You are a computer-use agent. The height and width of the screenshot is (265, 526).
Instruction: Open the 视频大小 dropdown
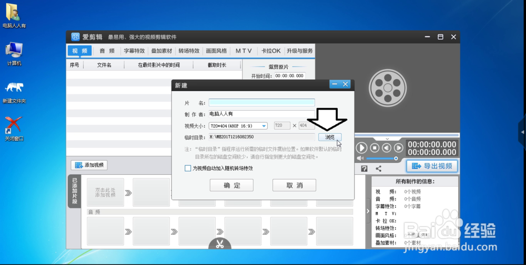[x=238, y=126]
